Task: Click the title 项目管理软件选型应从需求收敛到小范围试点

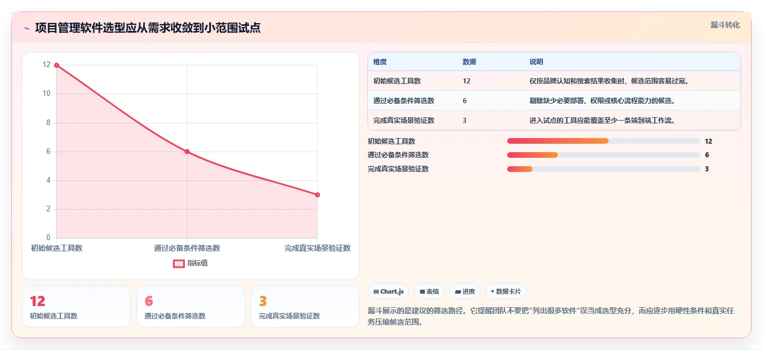Action: 148,28
